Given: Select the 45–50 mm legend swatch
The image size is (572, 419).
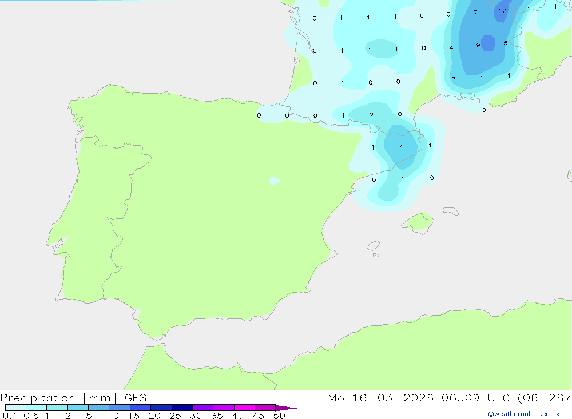Looking at the screenshot, I should pyautogui.click(x=265, y=408).
